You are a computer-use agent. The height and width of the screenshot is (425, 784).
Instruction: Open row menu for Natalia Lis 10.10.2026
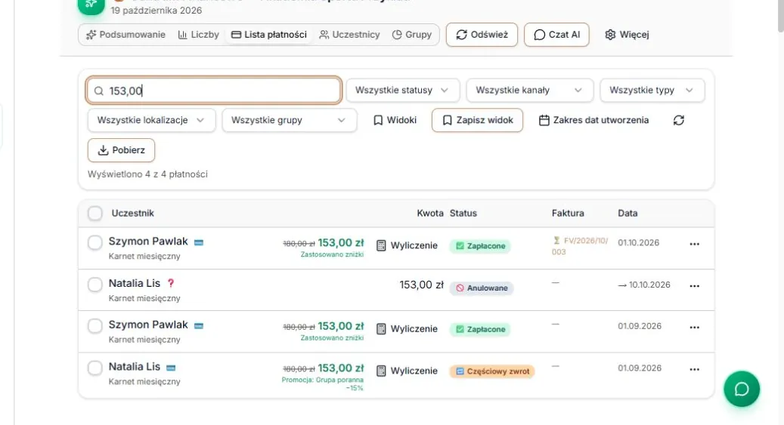tap(695, 286)
